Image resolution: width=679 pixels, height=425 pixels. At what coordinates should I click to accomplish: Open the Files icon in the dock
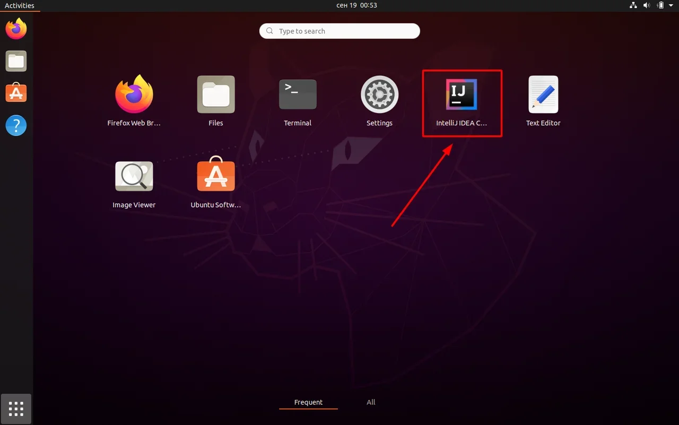coord(16,62)
